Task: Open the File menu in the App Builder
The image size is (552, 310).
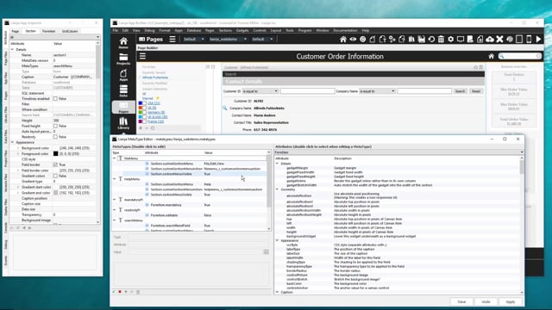Action: 115,31
